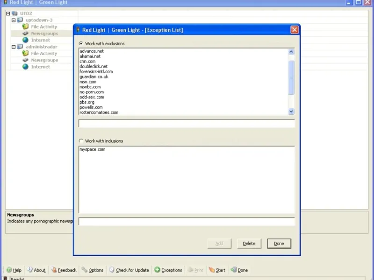This screenshot has width=374, height=280.
Task: Select rottentomatoes.com in exclusions list
Action: click(x=99, y=112)
